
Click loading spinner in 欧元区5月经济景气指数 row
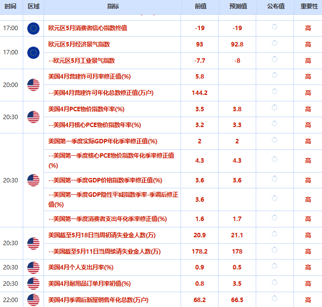click(275, 43)
